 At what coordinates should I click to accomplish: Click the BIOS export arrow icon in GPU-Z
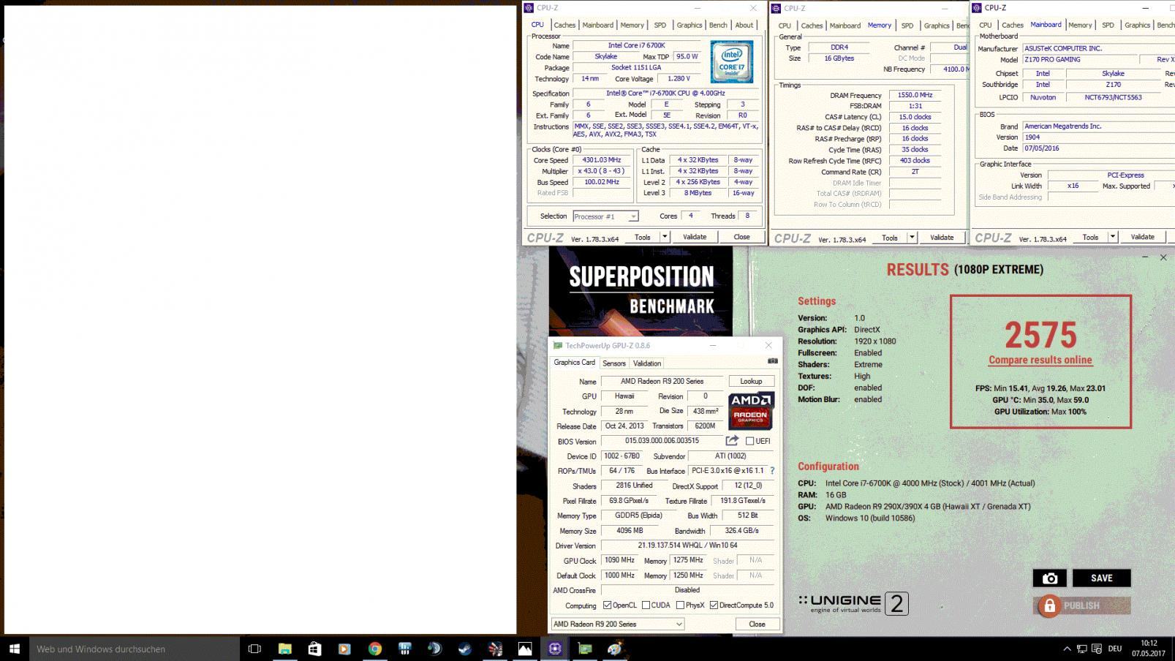[732, 440]
